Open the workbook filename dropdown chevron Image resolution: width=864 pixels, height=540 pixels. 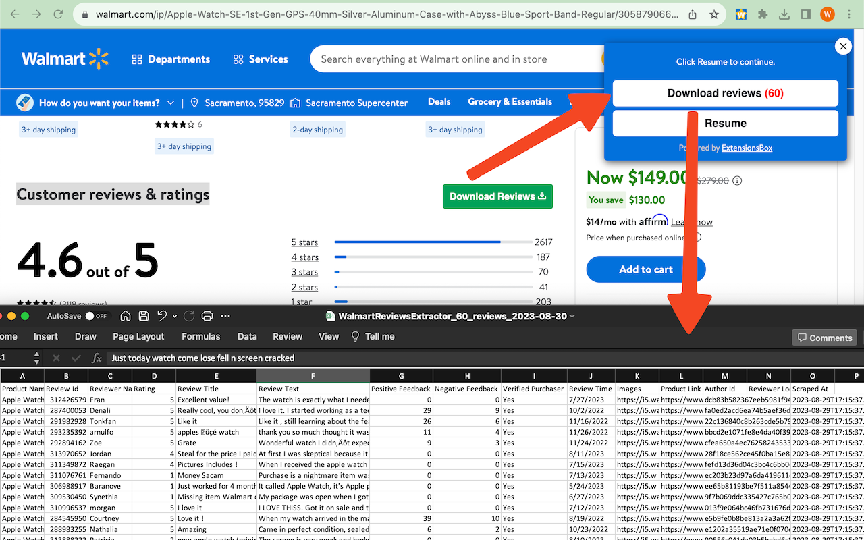pyautogui.click(x=572, y=316)
